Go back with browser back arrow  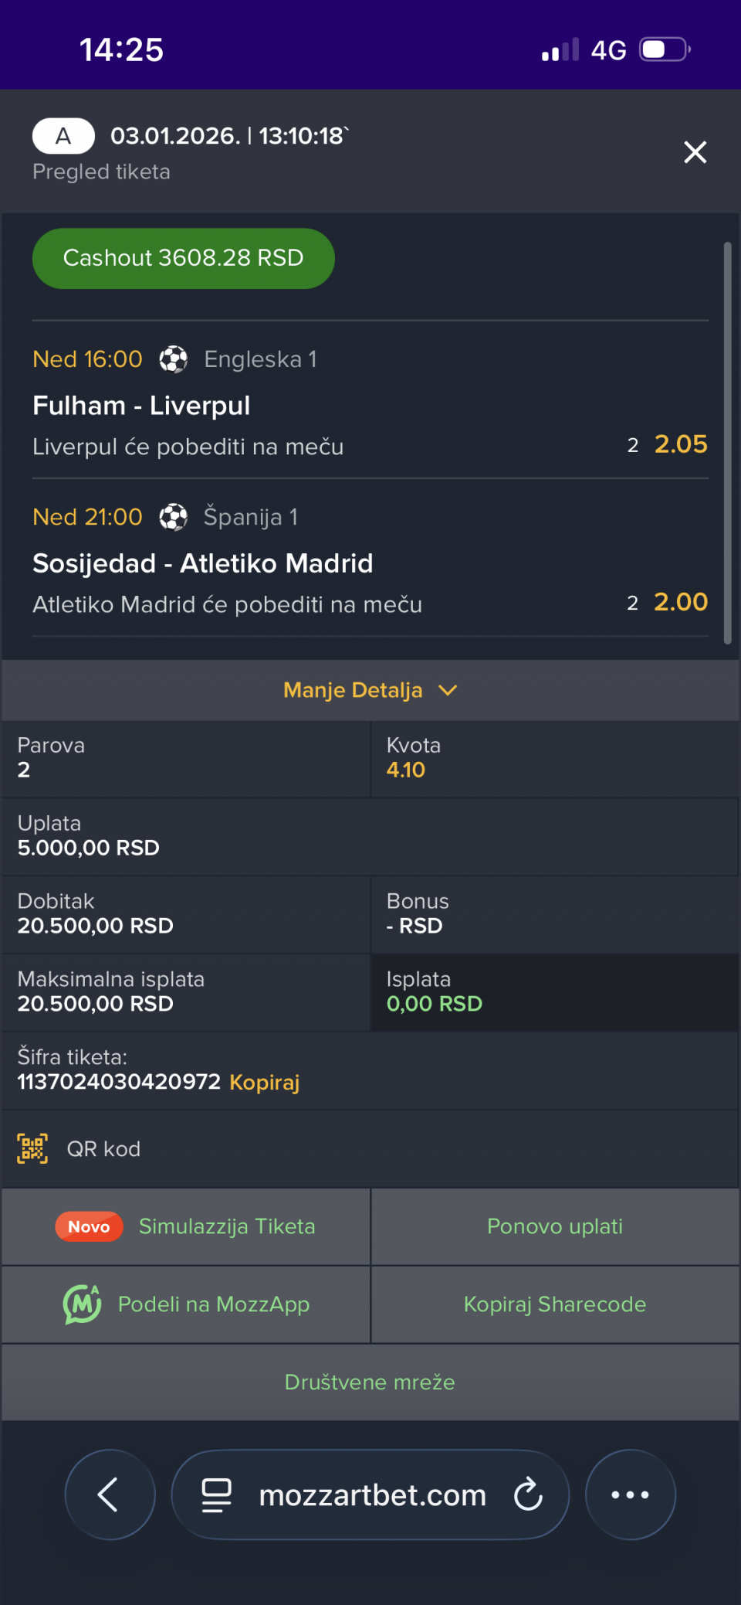(x=110, y=1494)
